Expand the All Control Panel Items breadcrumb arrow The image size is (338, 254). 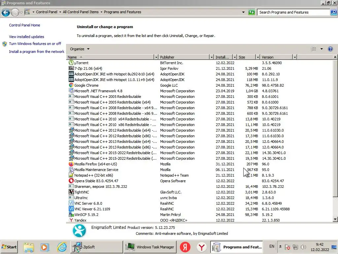(101, 12)
